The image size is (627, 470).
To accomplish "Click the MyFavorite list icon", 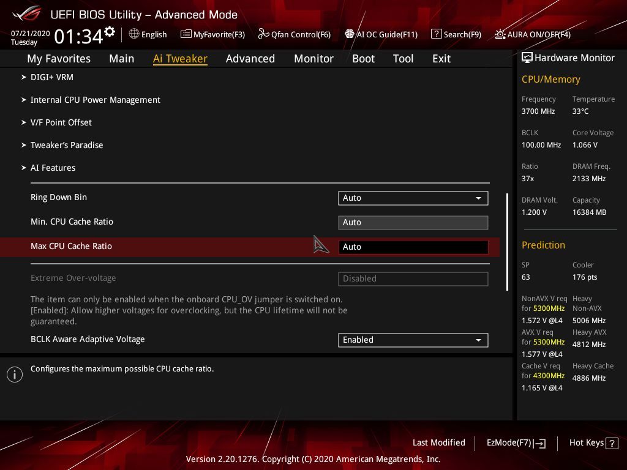I will (x=186, y=34).
